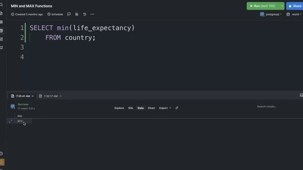
Task: Switch to the Data view
Action: tap(141, 108)
